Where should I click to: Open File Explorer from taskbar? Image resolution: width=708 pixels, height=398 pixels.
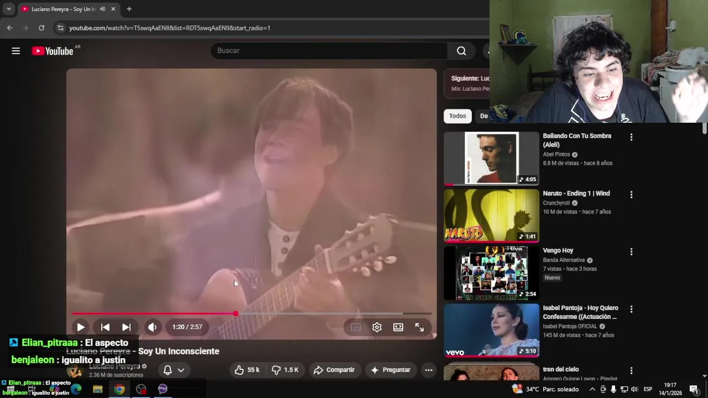(97, 389)
